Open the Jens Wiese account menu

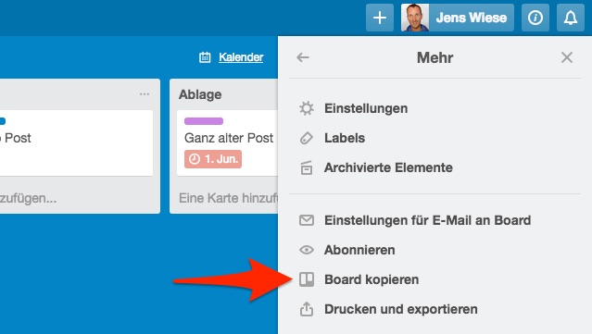[x=458, y=18]
